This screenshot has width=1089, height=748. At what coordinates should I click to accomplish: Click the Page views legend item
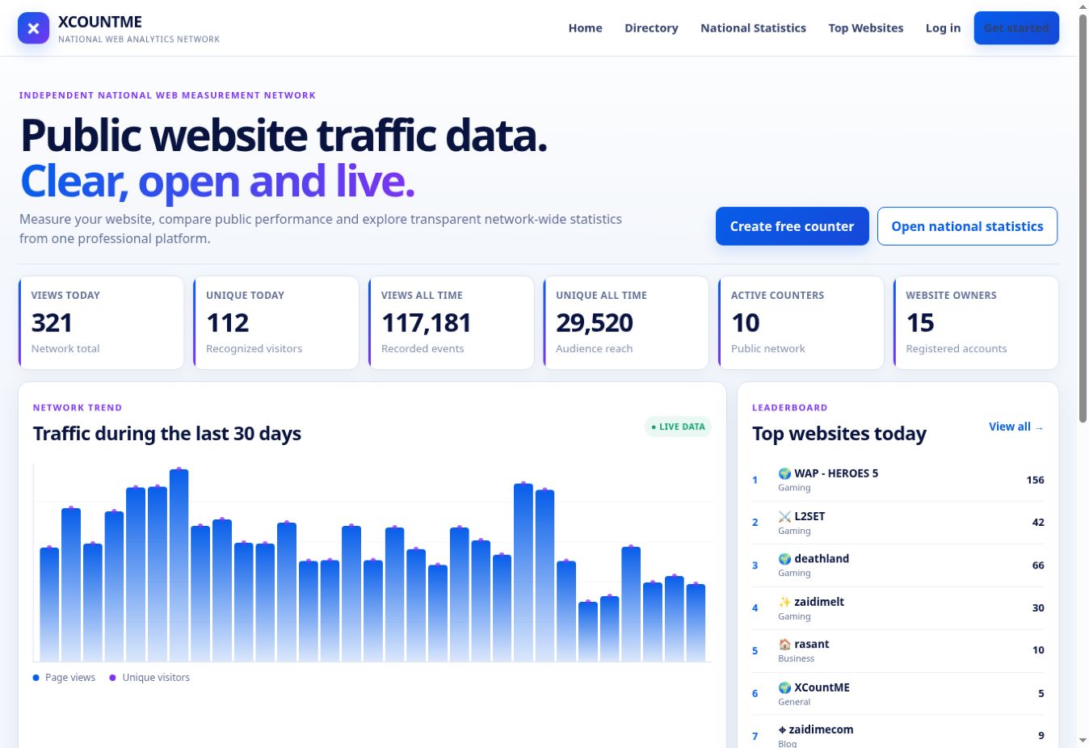[64, 678]
